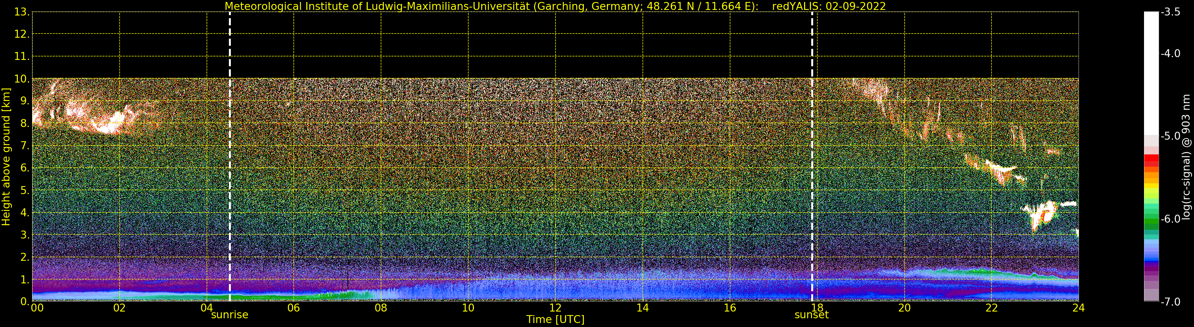Click the 20 hour time axis tick label

pyautogui.click(x=904, y=308)
